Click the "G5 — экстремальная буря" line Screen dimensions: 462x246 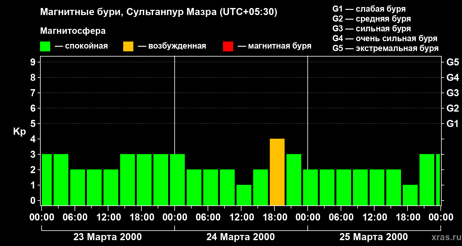point(386,48)
